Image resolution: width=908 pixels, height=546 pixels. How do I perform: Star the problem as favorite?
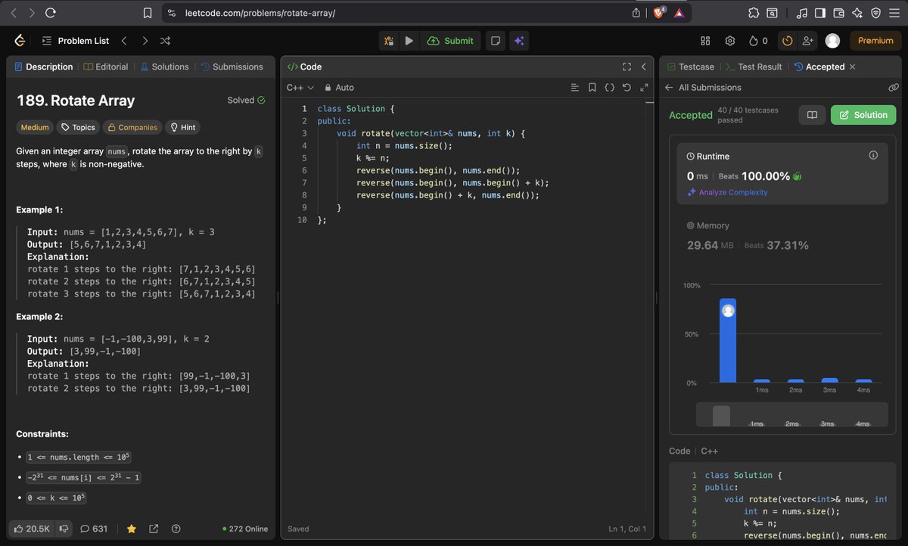131,529
